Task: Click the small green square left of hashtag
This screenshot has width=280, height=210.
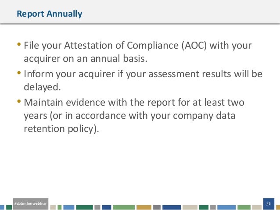Action: [9, 207]
